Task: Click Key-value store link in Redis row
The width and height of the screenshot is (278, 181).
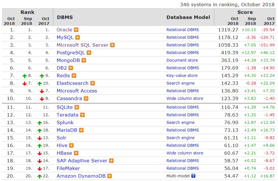Action: click(182, 76)
